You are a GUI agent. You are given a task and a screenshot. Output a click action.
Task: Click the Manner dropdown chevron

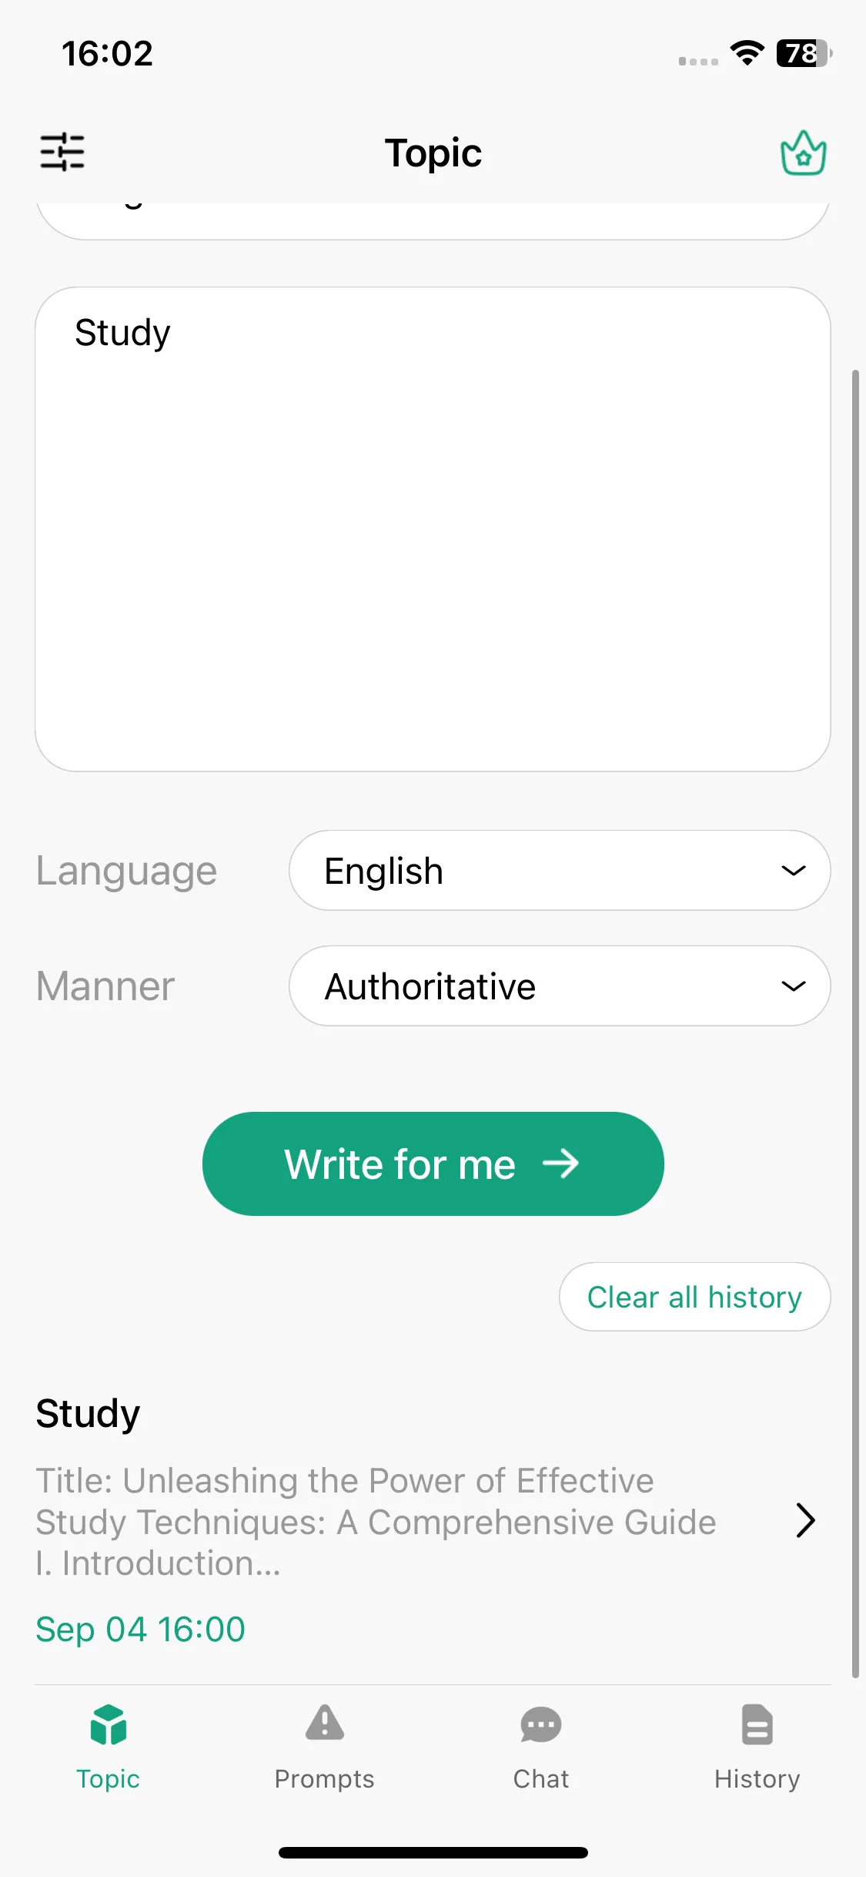(x=794, y=986)
